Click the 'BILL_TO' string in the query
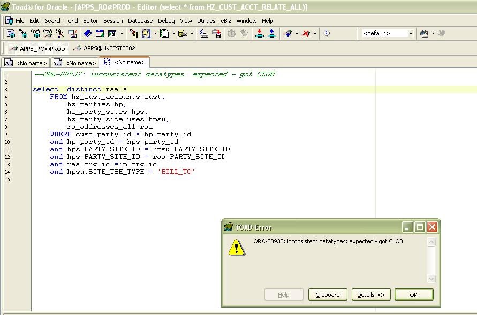The height and width of the screenshot is (315, 477). pos(176,172)
